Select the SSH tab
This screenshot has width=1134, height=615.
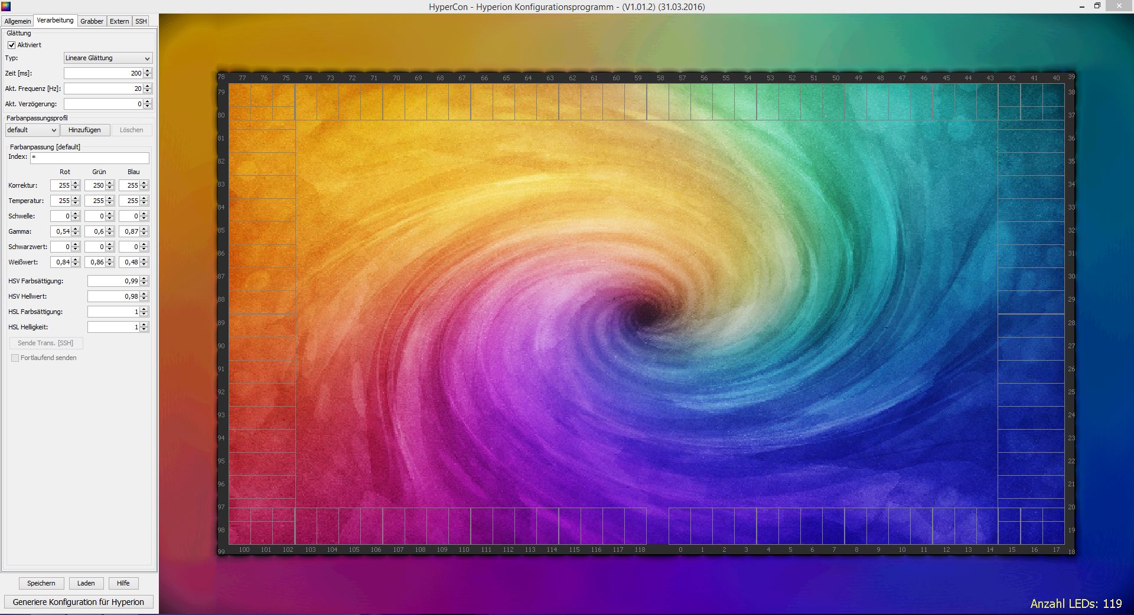point(141,21)
